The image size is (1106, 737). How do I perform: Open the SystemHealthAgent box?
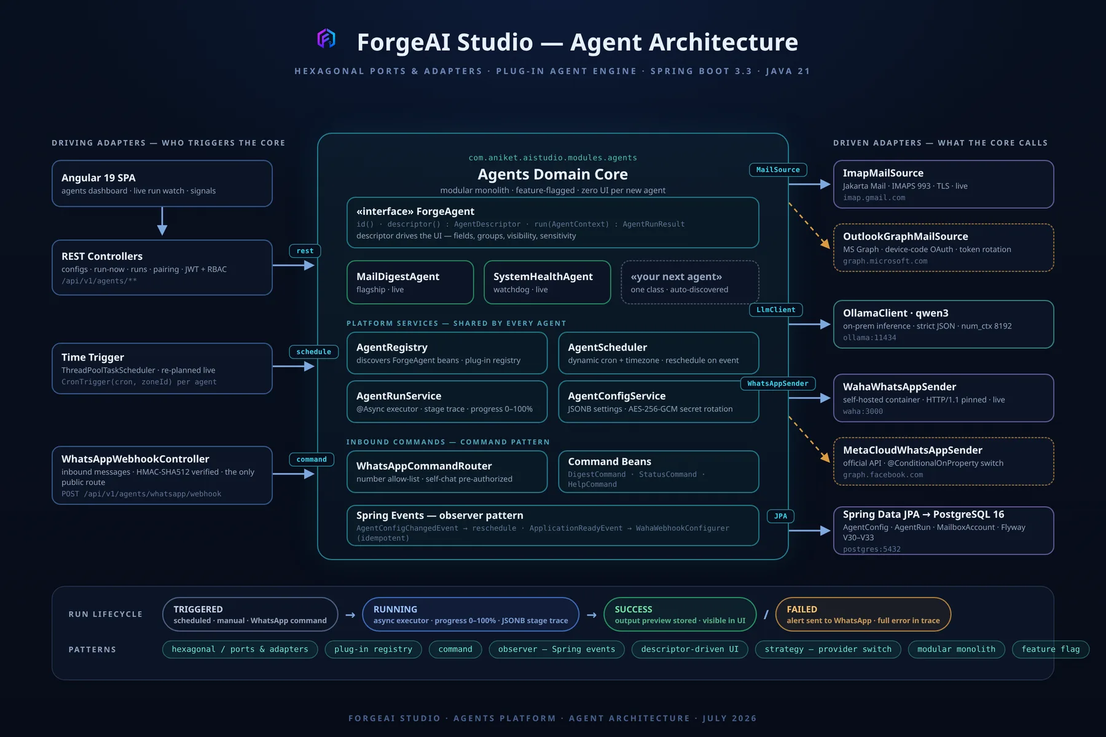click(547, 283)
